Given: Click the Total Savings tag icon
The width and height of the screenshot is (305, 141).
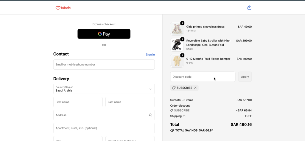Looking at the screenshot, I should coord(172,130).
